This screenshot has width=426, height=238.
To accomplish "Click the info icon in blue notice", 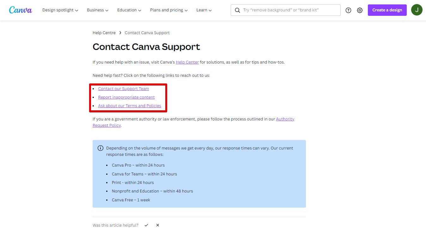I will coord(100,148).
